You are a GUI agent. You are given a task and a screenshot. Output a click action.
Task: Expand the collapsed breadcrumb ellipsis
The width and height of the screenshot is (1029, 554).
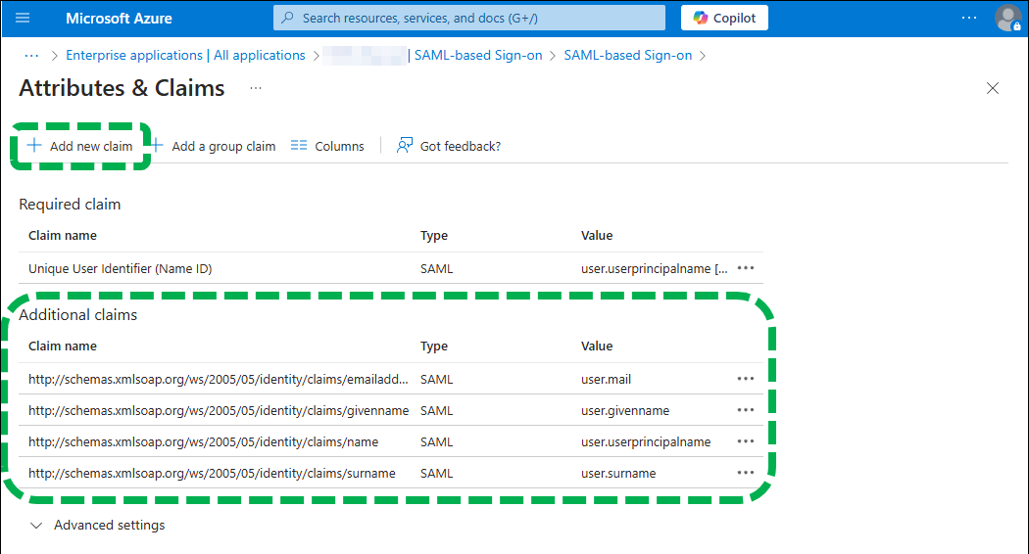click(x=31, y=56)
